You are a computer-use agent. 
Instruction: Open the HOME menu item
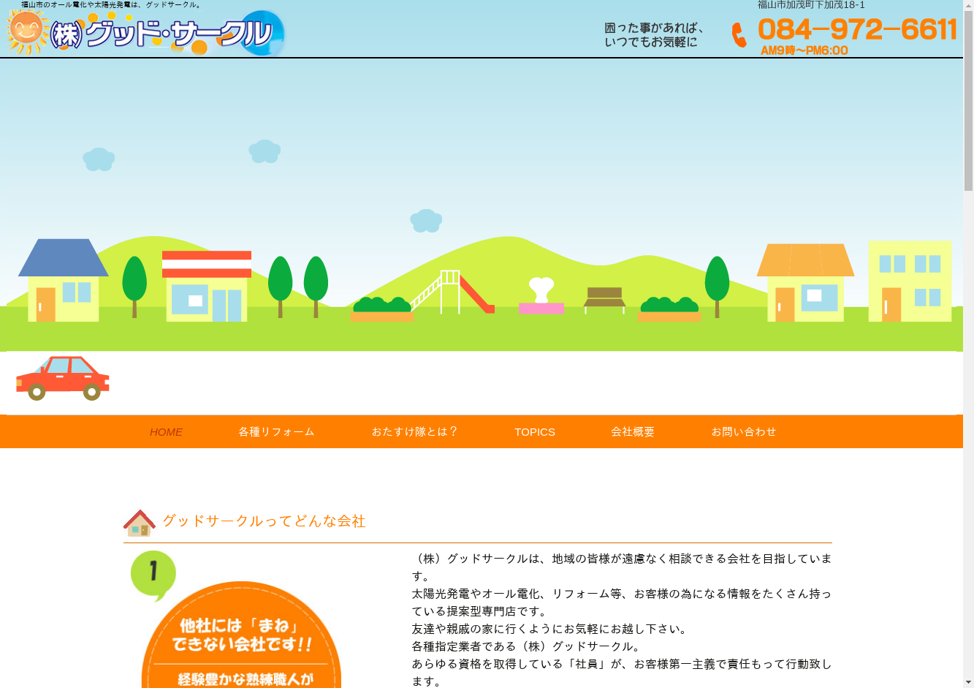tap(166, 432)
